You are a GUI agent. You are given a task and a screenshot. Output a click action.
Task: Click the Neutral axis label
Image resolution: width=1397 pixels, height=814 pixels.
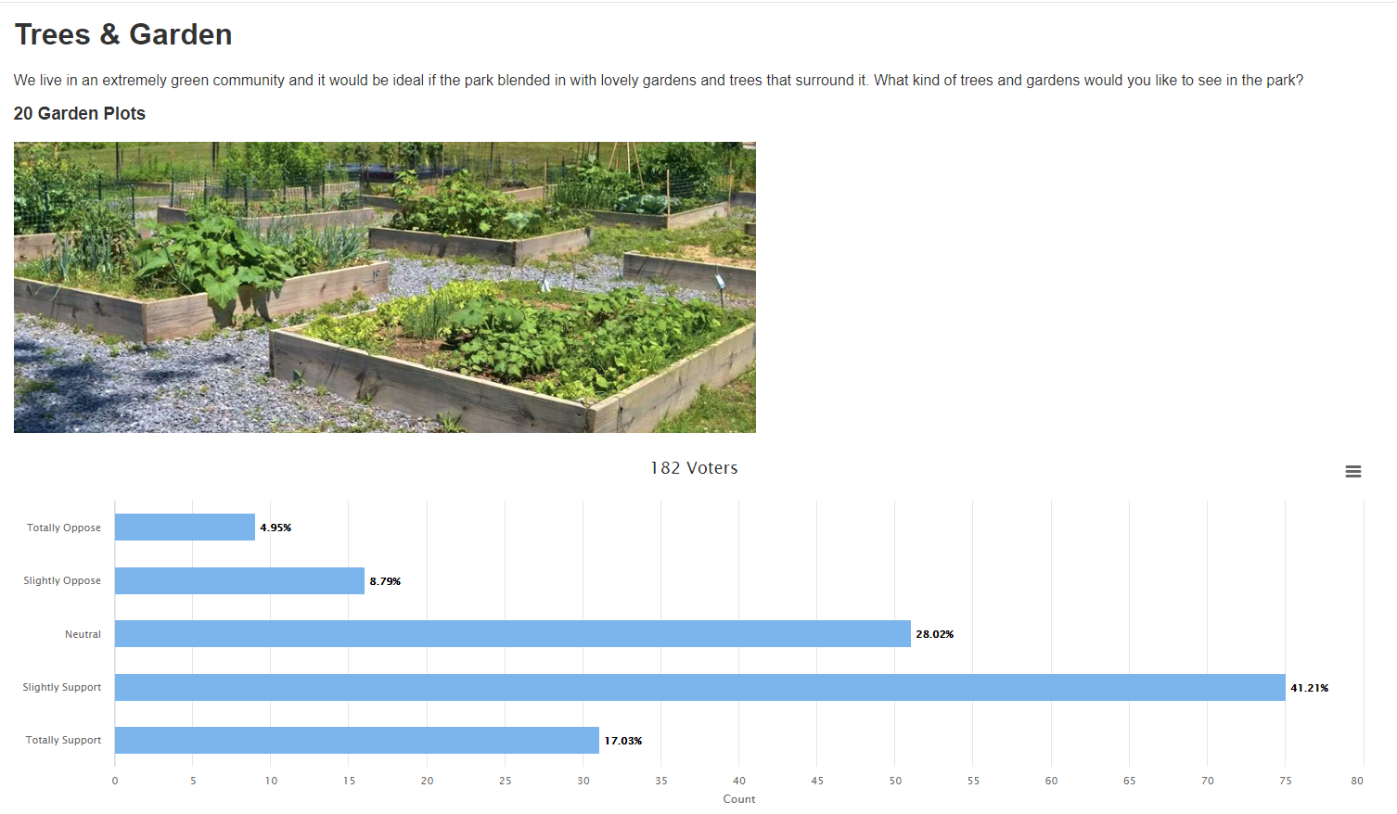[83, 634]
